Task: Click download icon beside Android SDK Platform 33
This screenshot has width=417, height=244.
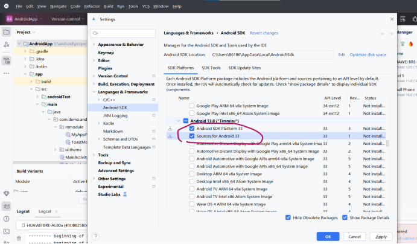Action: (x=170, y=129)
